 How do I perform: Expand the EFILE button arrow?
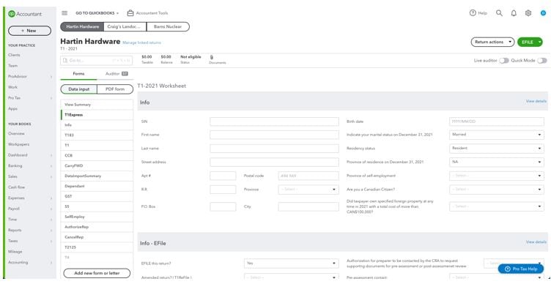540,42
